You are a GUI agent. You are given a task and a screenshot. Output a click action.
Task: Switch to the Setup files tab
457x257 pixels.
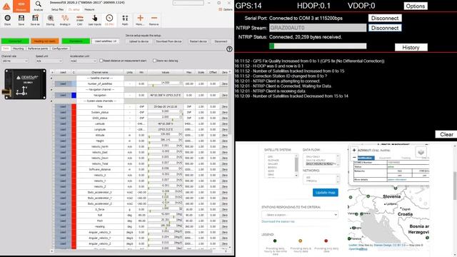[57, 9]
